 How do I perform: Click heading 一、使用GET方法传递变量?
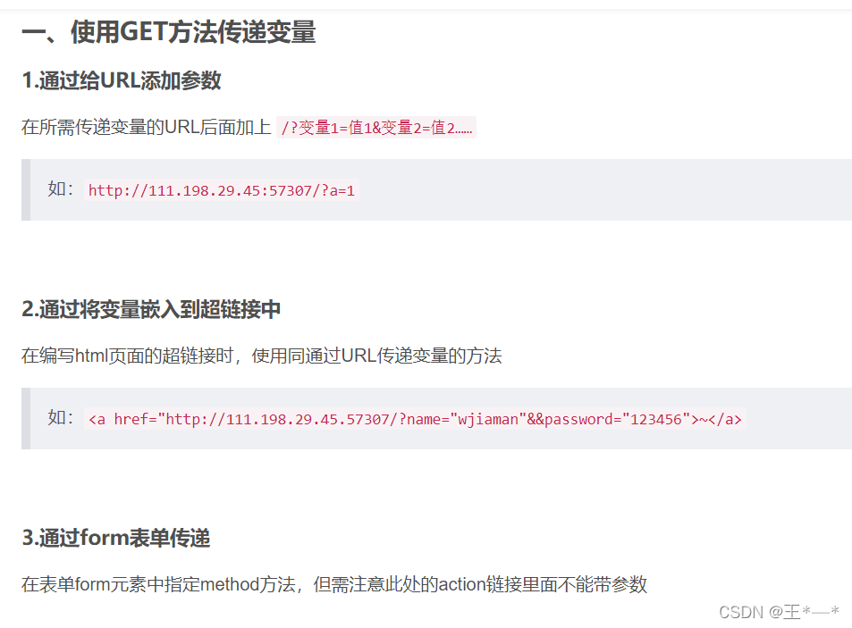coord(168,31)
